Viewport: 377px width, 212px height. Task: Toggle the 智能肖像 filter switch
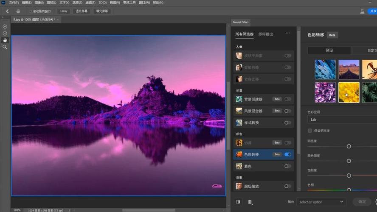[x=287, y=67]
